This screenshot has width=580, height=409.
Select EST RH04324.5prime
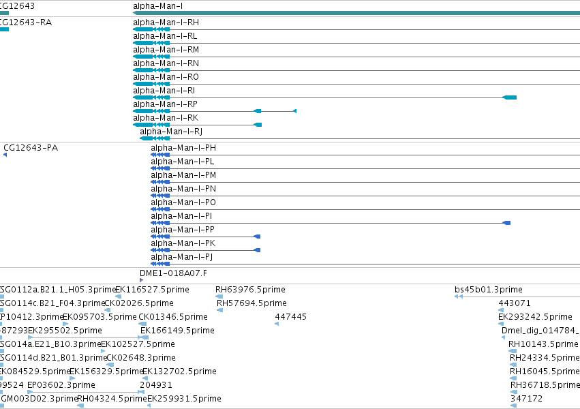coord(112,399)
